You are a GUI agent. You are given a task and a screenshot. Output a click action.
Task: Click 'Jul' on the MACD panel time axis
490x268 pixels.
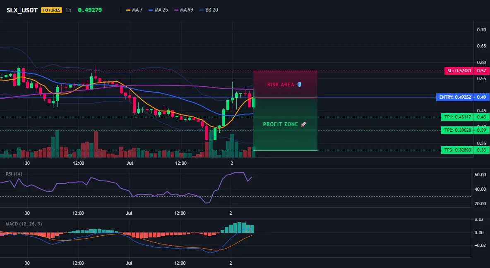click(x=129, y=263)
